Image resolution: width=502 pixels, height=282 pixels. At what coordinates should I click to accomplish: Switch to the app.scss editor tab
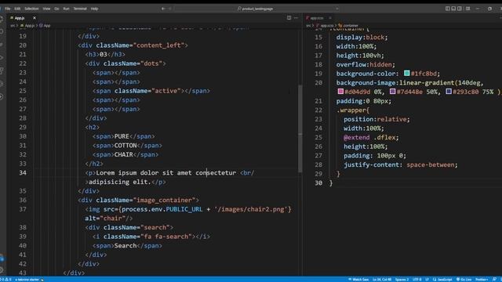[317, 18]
